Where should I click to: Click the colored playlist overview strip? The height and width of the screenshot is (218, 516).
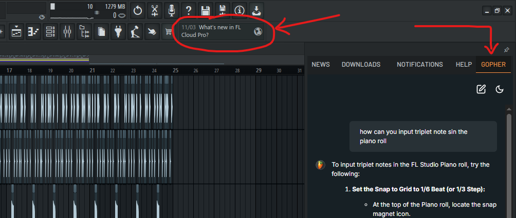(44, 60)
